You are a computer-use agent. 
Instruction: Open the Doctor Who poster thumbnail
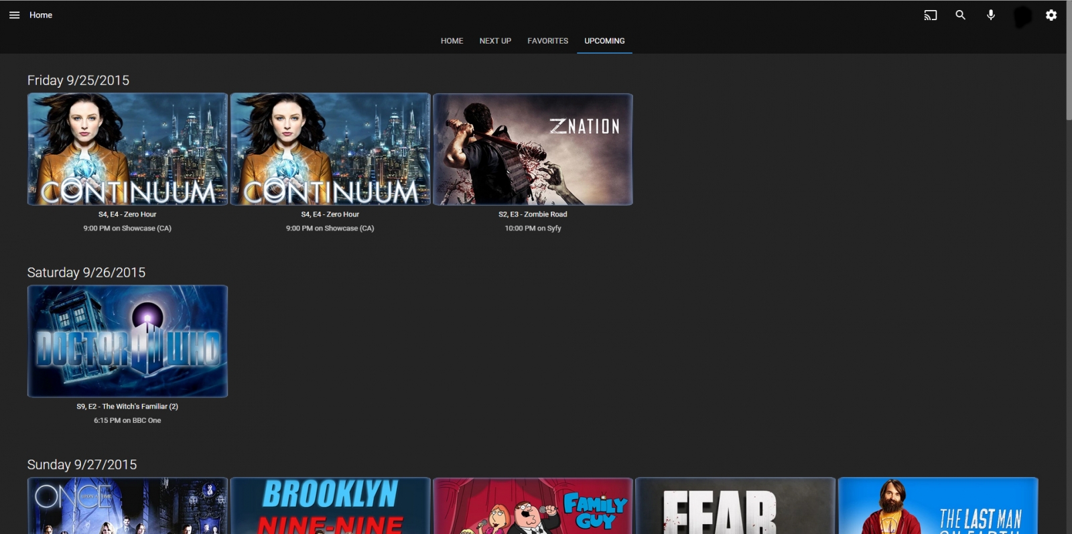[127, 341]
